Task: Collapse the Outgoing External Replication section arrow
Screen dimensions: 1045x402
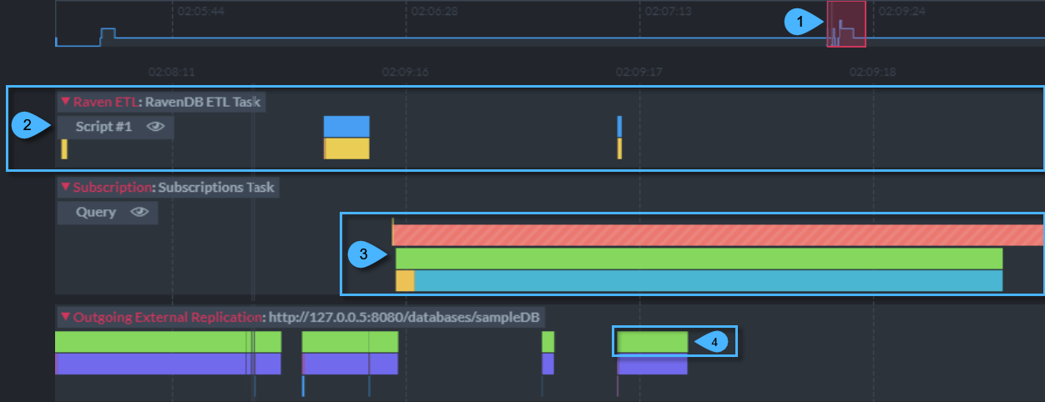Action: [65, 317]
